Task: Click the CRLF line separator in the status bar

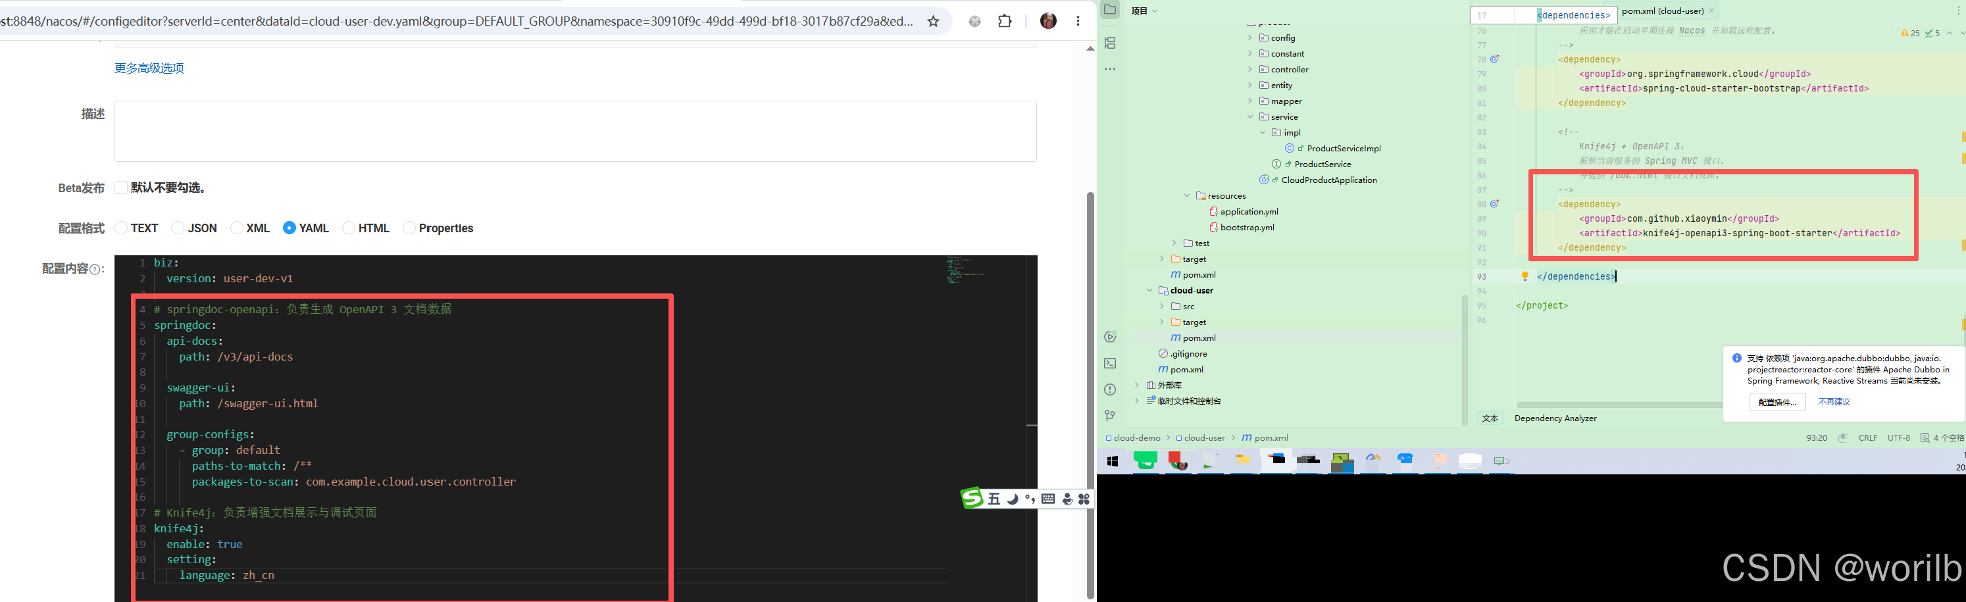Action: click(1869, 438)
